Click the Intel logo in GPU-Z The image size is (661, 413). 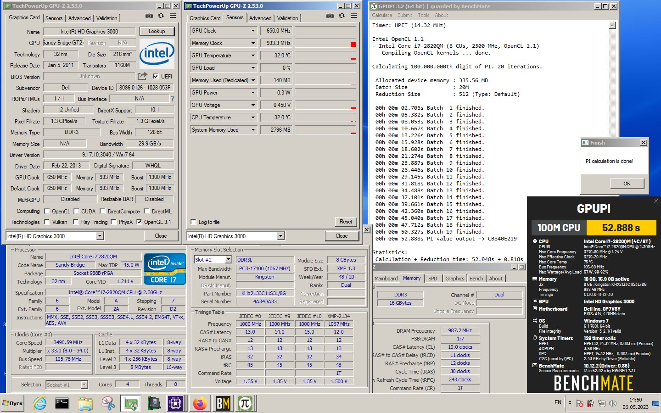tap(157, 53)
